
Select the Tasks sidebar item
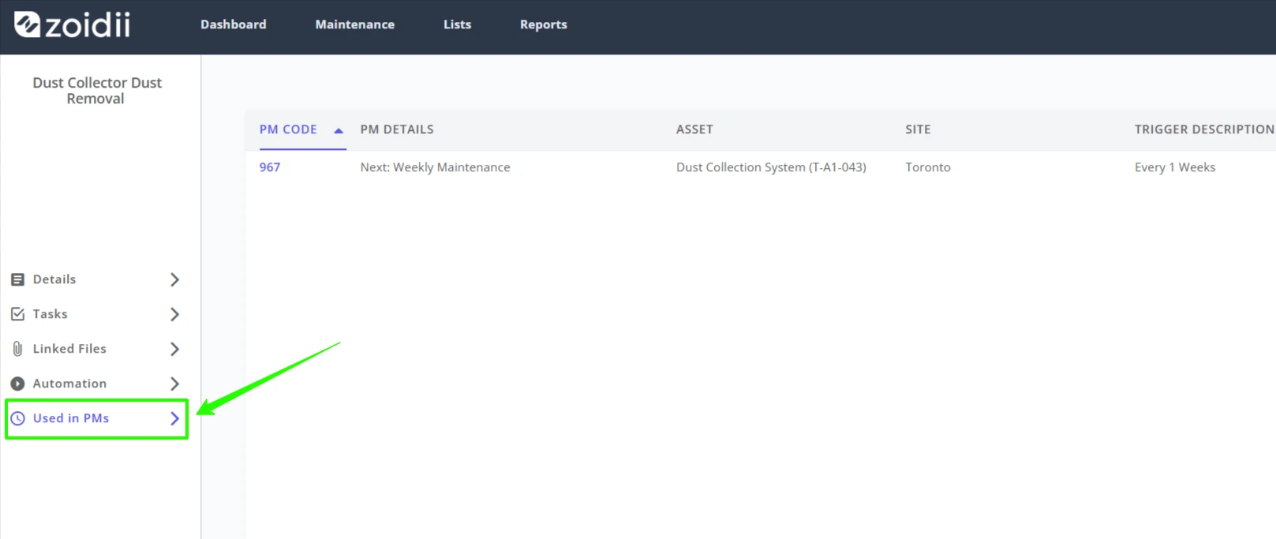click(x=96, y=314)
